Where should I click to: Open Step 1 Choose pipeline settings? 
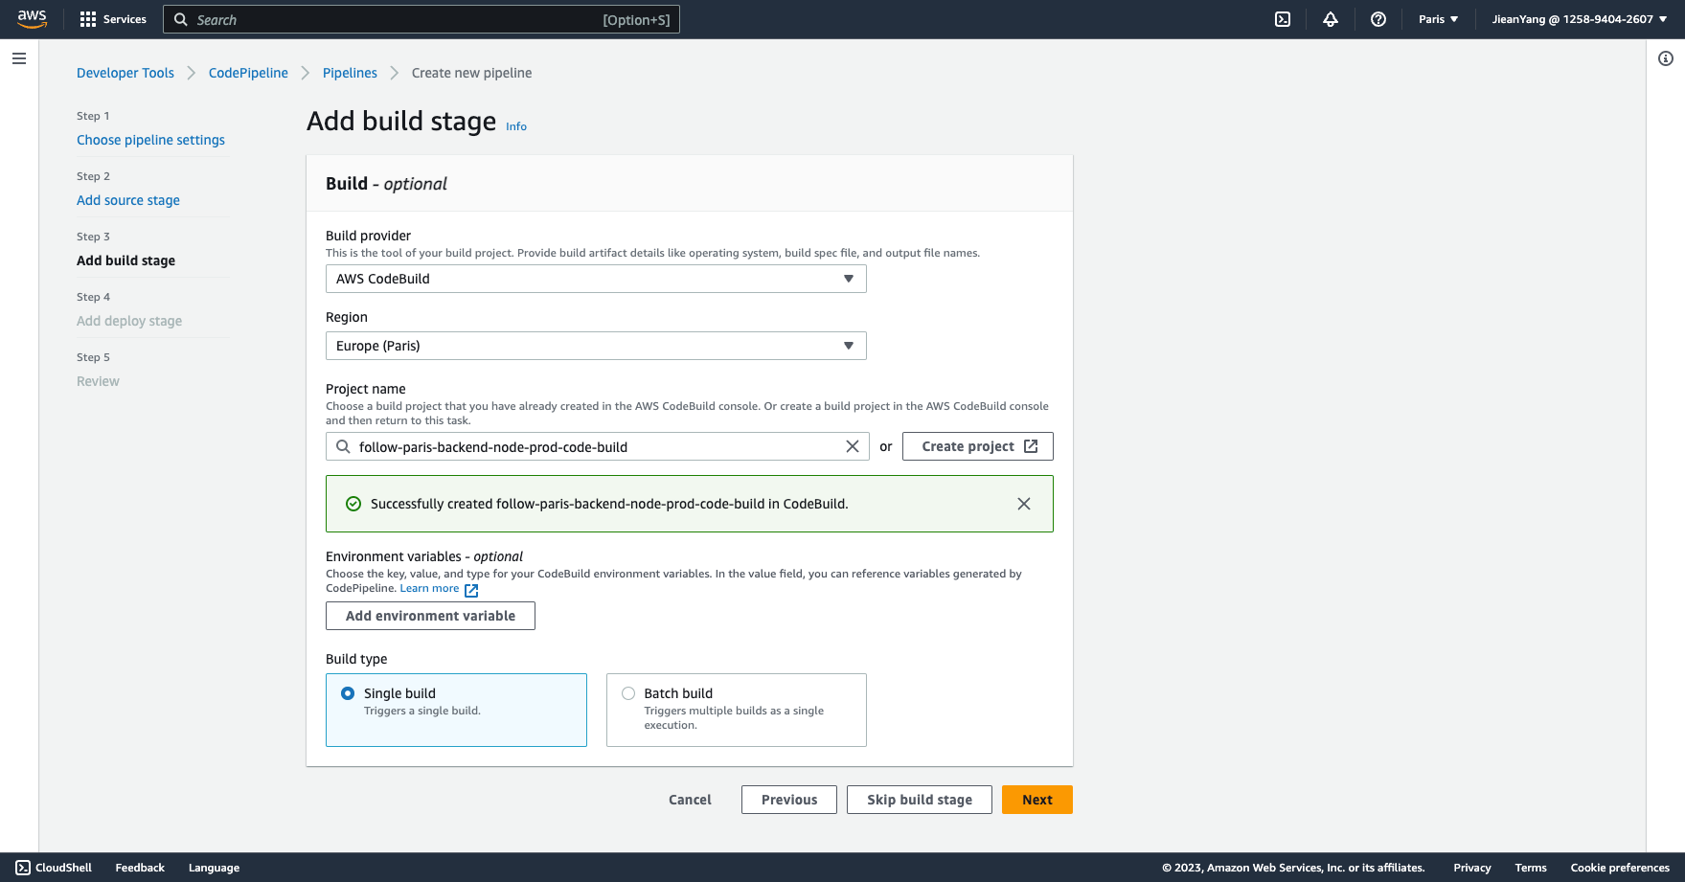(x=150, y=140)
